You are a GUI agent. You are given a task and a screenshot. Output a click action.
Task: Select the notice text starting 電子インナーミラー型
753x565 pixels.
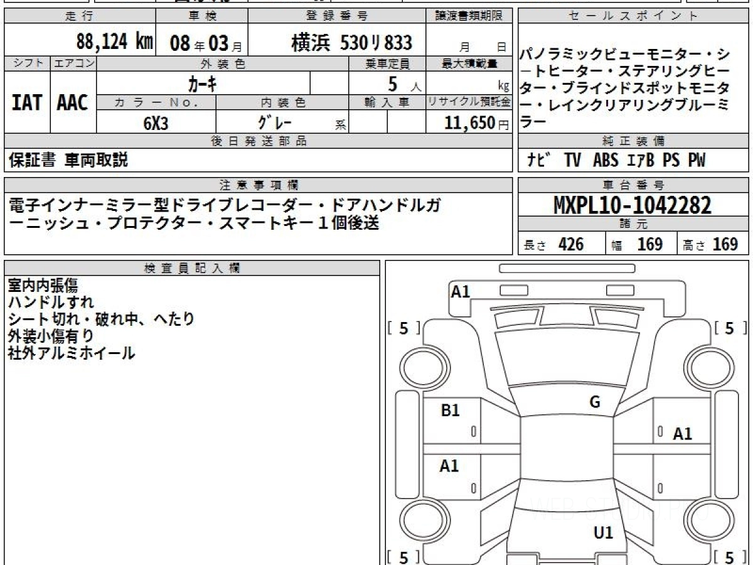tap(225, 214)
